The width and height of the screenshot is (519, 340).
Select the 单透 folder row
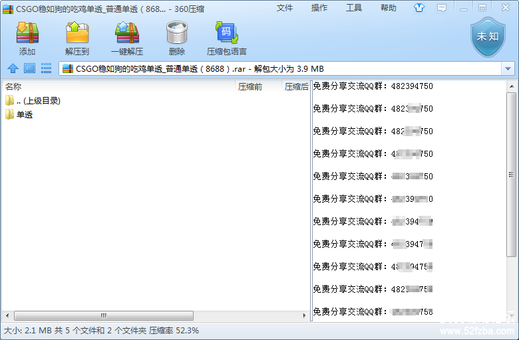click(156, 115)
